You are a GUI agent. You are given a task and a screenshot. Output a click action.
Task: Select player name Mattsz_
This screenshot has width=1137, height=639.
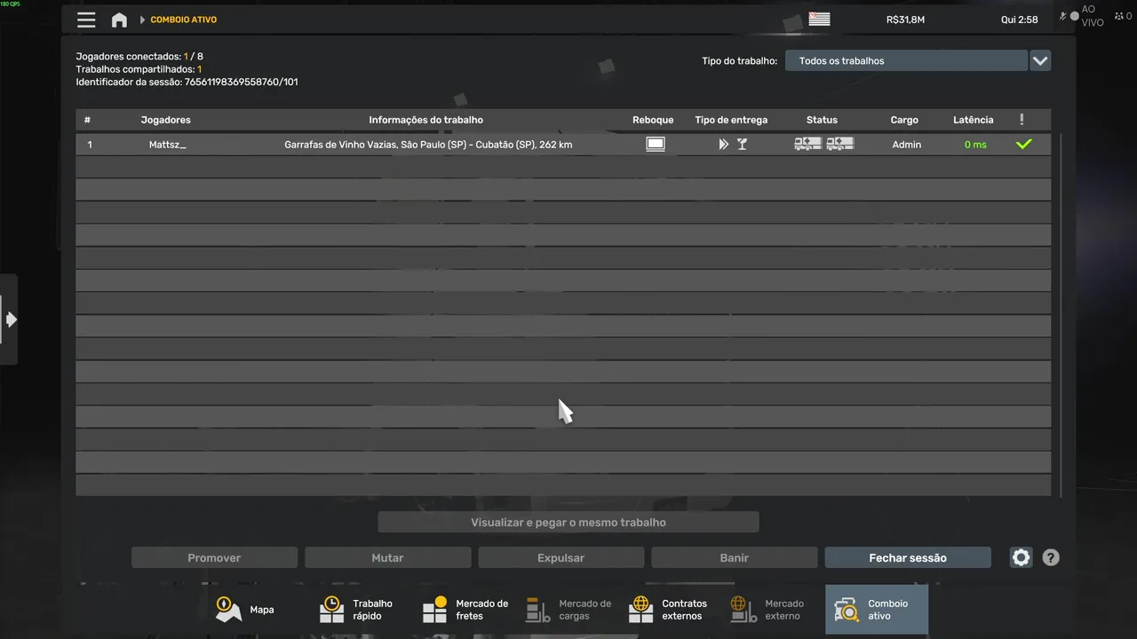167,144
